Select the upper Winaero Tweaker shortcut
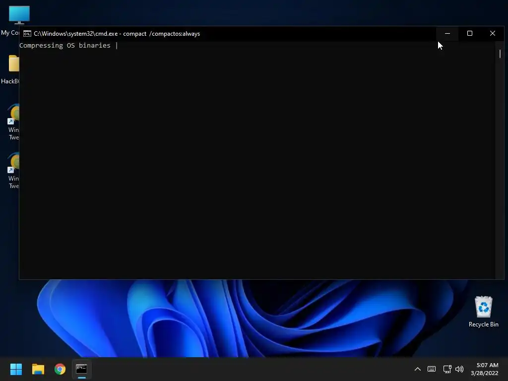The width and height of the screenshot is (508, 381). (x=13, y=122)
